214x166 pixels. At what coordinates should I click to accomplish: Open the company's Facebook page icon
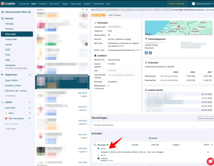[x=150, y=53]
